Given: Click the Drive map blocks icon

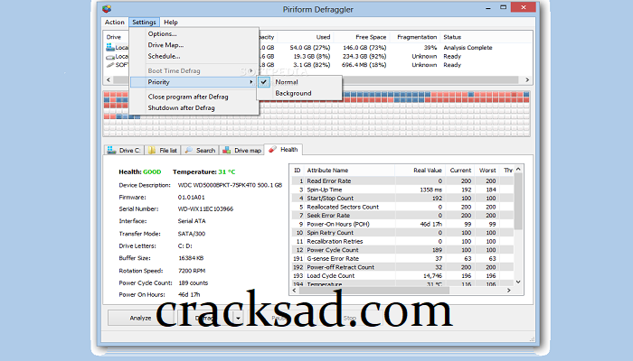Looking at the screenshot, I should 227,151.
